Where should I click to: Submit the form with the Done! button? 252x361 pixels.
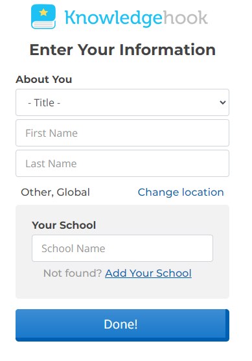(122, 325)
